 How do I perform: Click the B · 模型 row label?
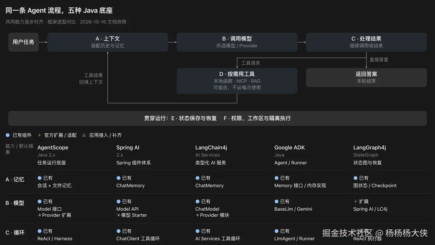click(15, 203)
